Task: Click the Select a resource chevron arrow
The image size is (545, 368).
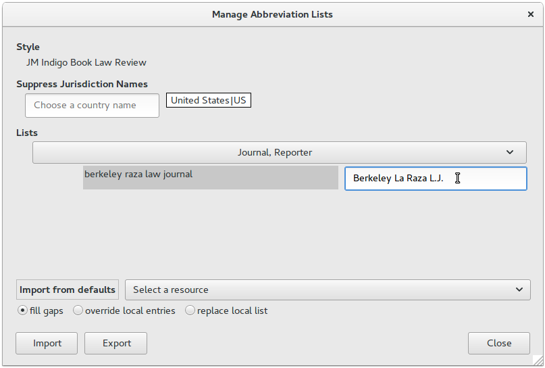Action: coord(519,290)
